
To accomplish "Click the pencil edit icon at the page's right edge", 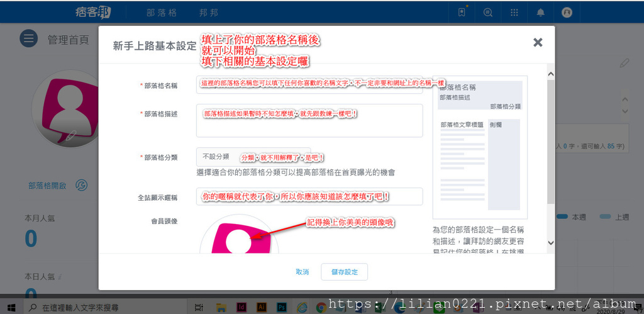I will 625,63.
